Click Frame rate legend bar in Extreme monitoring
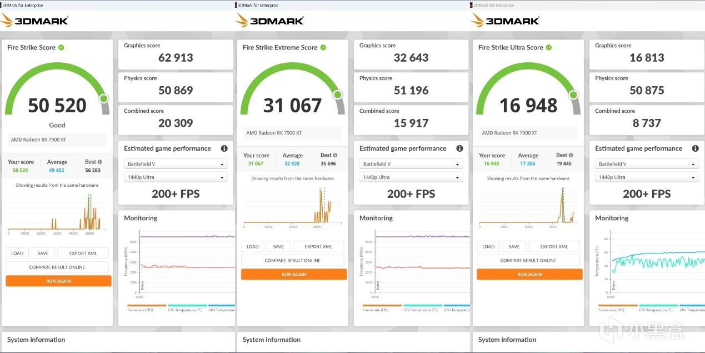 (x=382, y=305)
